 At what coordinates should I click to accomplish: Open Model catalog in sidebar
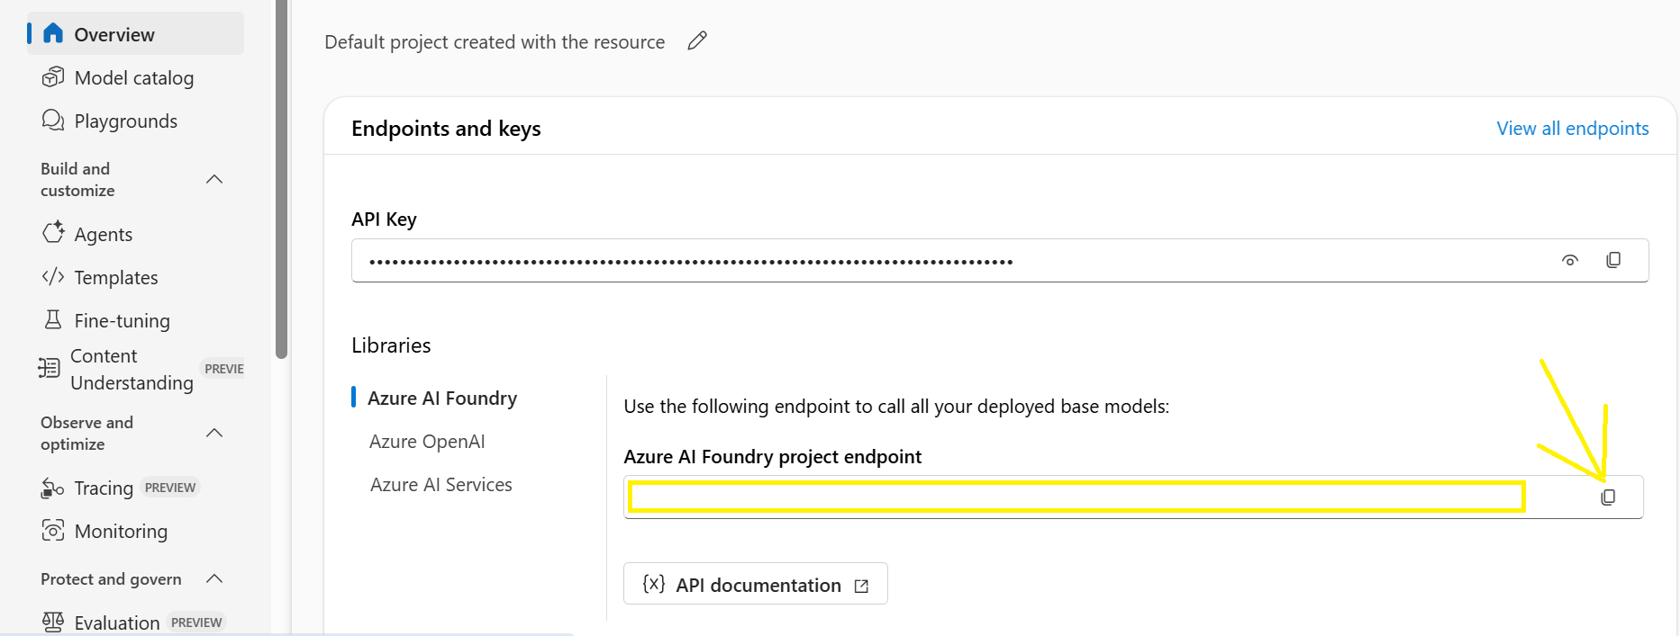click(135, 78)
